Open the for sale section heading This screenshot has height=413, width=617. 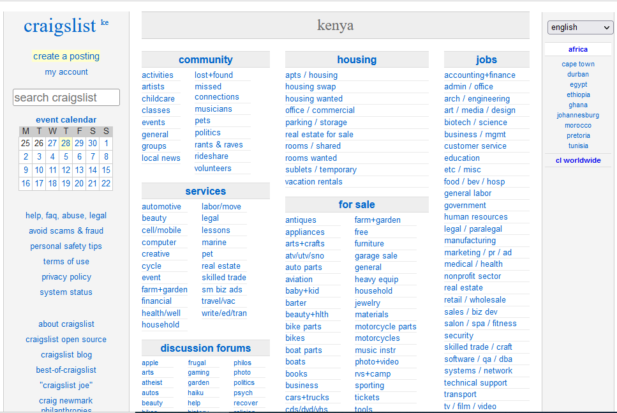[x=357, y=205]
